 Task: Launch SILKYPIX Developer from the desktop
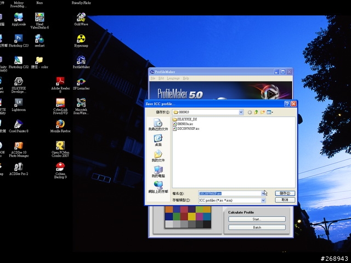pos(19,85)
